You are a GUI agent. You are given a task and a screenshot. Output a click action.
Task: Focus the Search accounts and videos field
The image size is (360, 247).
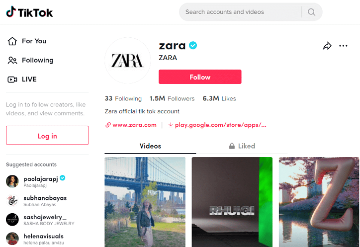pyautogui.click(x=240, y=12)
